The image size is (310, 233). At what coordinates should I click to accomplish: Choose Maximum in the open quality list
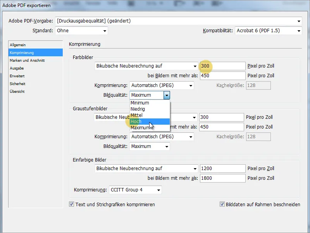pyautogui.click(x=150, y=128)
